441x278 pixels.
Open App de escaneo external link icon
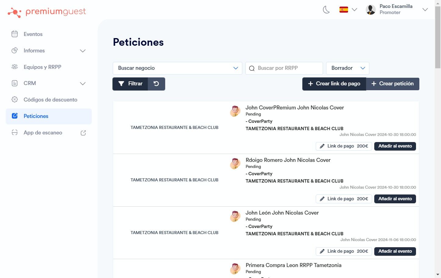[x=83, y=133]
